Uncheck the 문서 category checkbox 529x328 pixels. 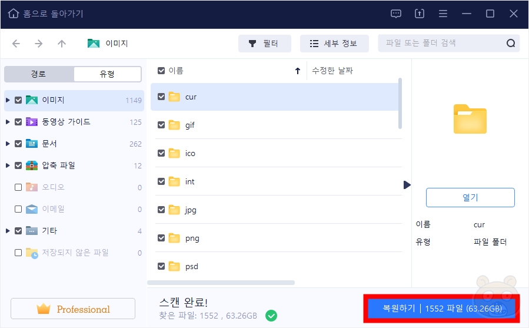tap(18, 144)
